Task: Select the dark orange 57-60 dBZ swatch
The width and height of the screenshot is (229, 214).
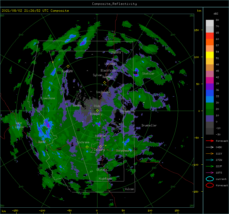Action: pos(210,42)
